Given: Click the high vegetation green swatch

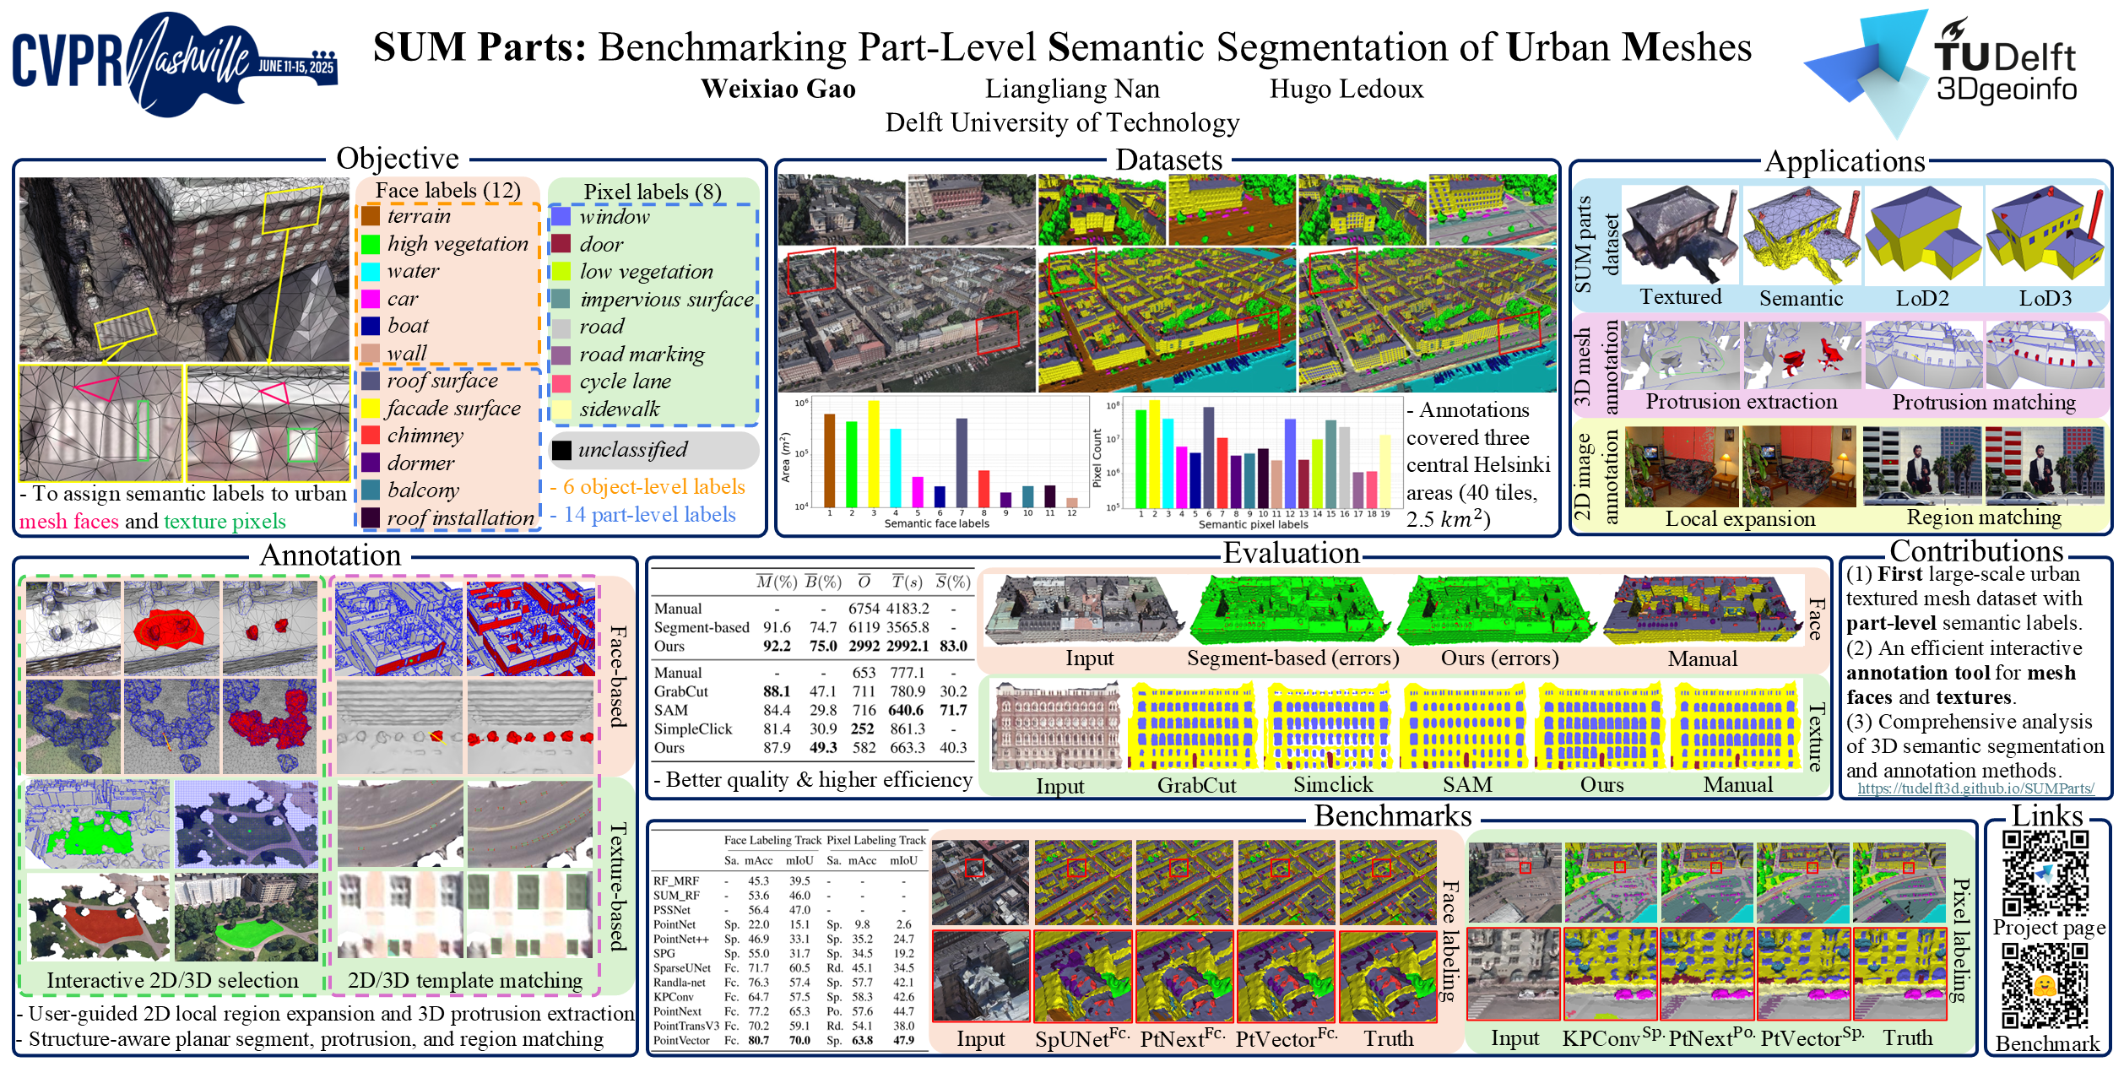Looking at the screenshot, I should tap(370, 244).
